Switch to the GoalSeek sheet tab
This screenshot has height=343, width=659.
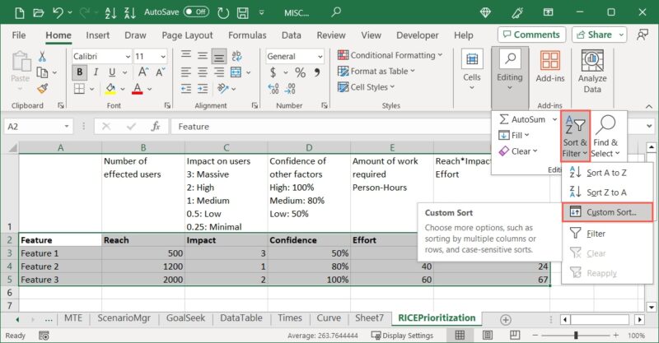coord(185,318)
